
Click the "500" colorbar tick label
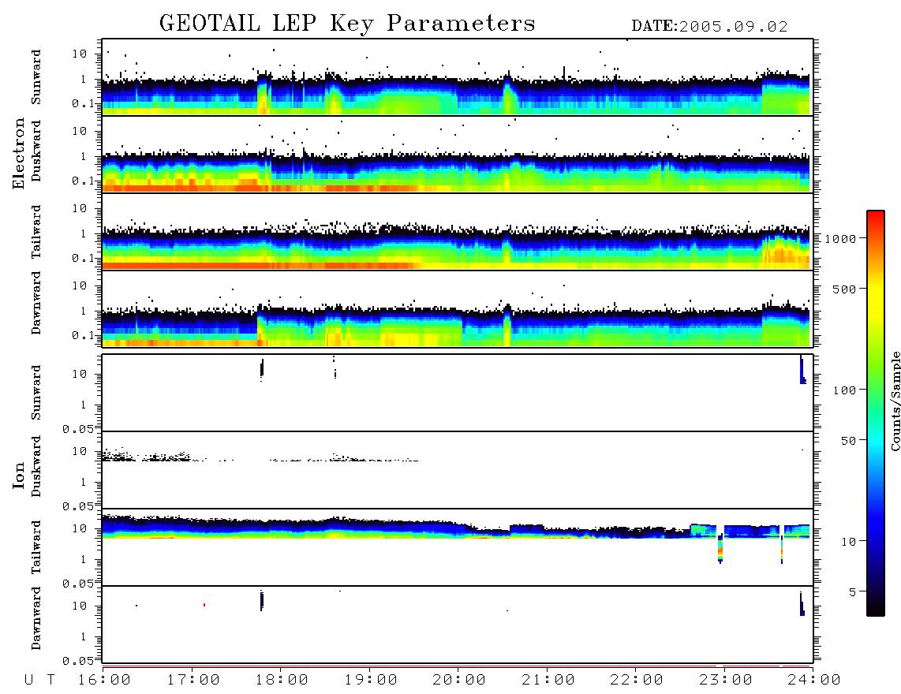pos(845,289)
